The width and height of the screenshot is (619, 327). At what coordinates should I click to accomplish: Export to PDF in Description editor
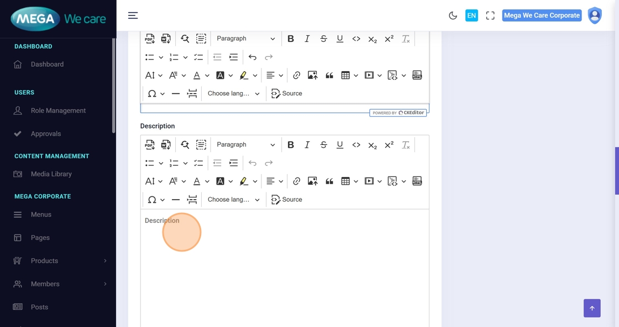click(150, 145)
